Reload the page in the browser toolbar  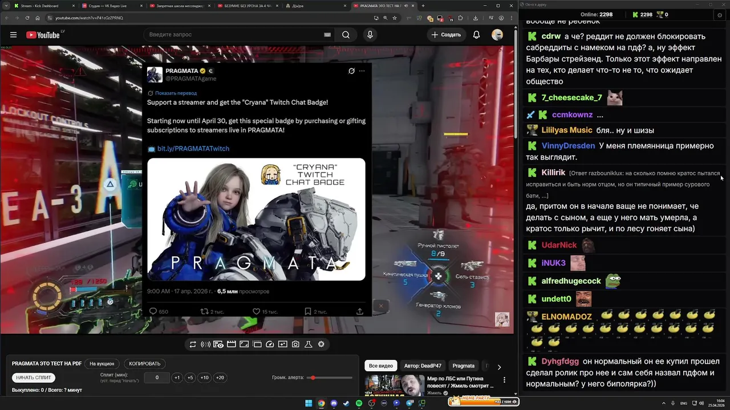(x=28, y=18)
